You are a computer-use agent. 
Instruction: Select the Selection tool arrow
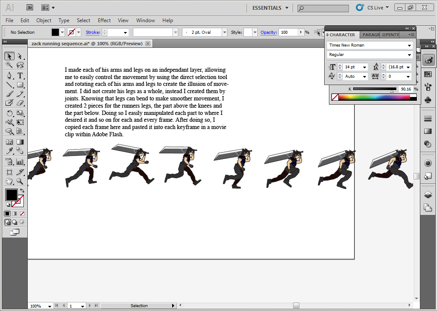coord(9,56)
